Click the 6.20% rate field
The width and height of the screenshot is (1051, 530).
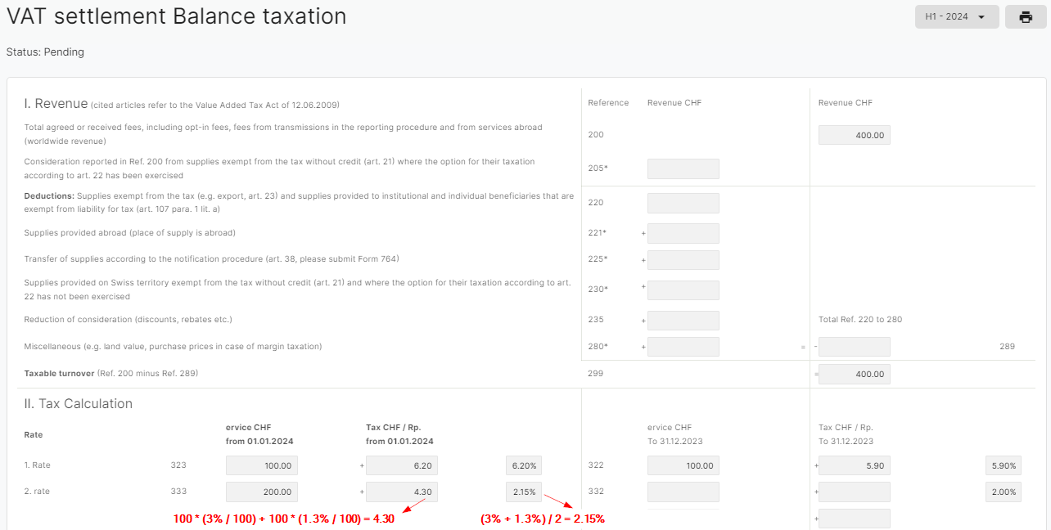point(523,465)
